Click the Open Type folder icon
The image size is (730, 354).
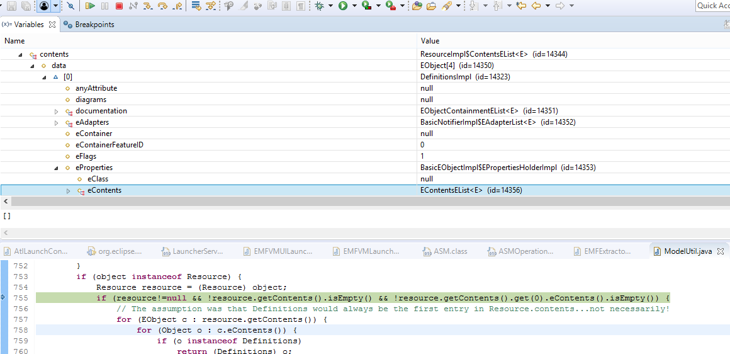click(x=417, y=6)
